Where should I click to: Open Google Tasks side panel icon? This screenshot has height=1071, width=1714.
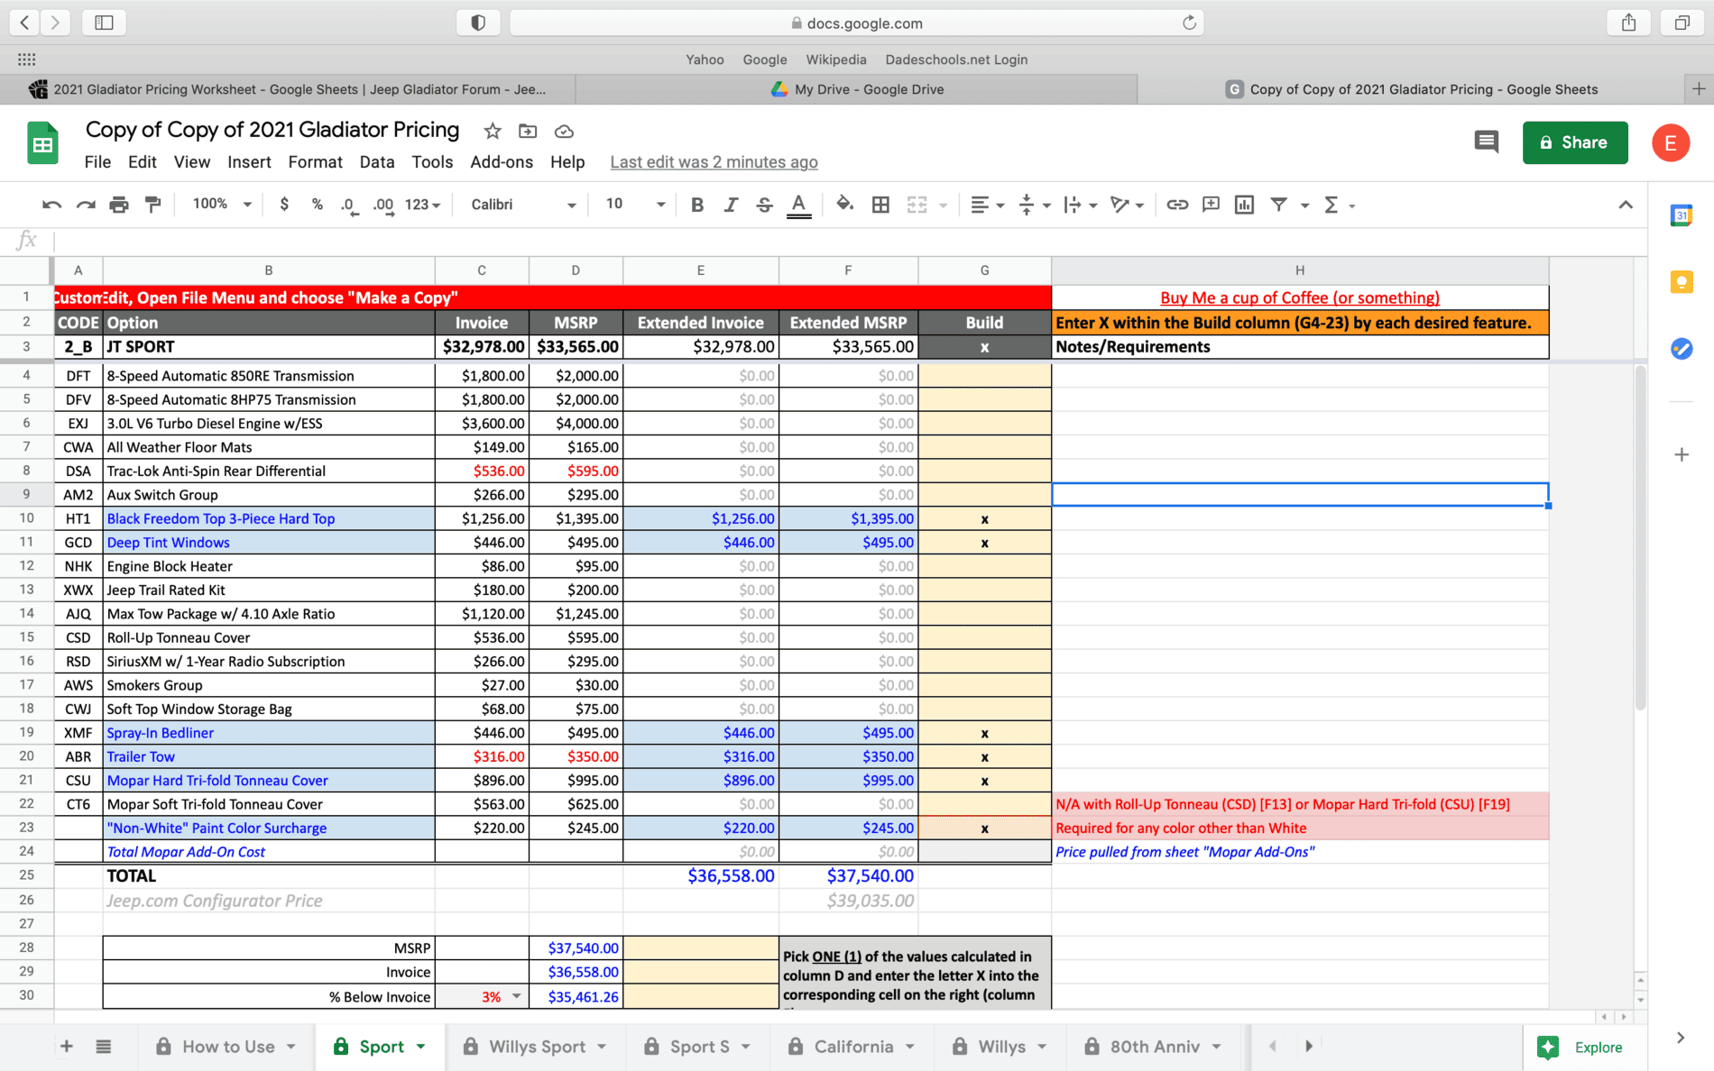[1682, 349]
